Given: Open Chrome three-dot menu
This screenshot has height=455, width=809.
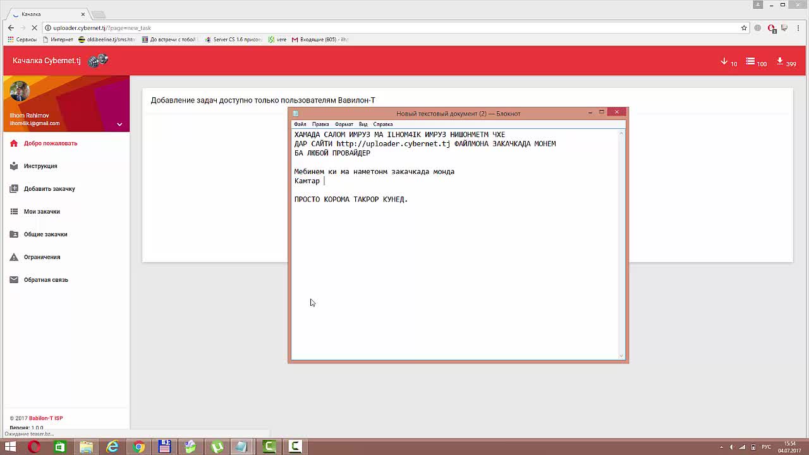Looking at the screenshot, I should pos(798,28).
